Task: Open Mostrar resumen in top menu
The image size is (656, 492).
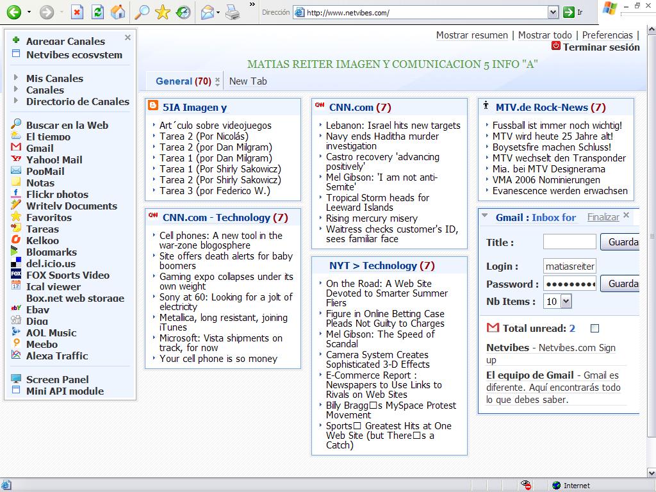Action: (x=472, y=35)
